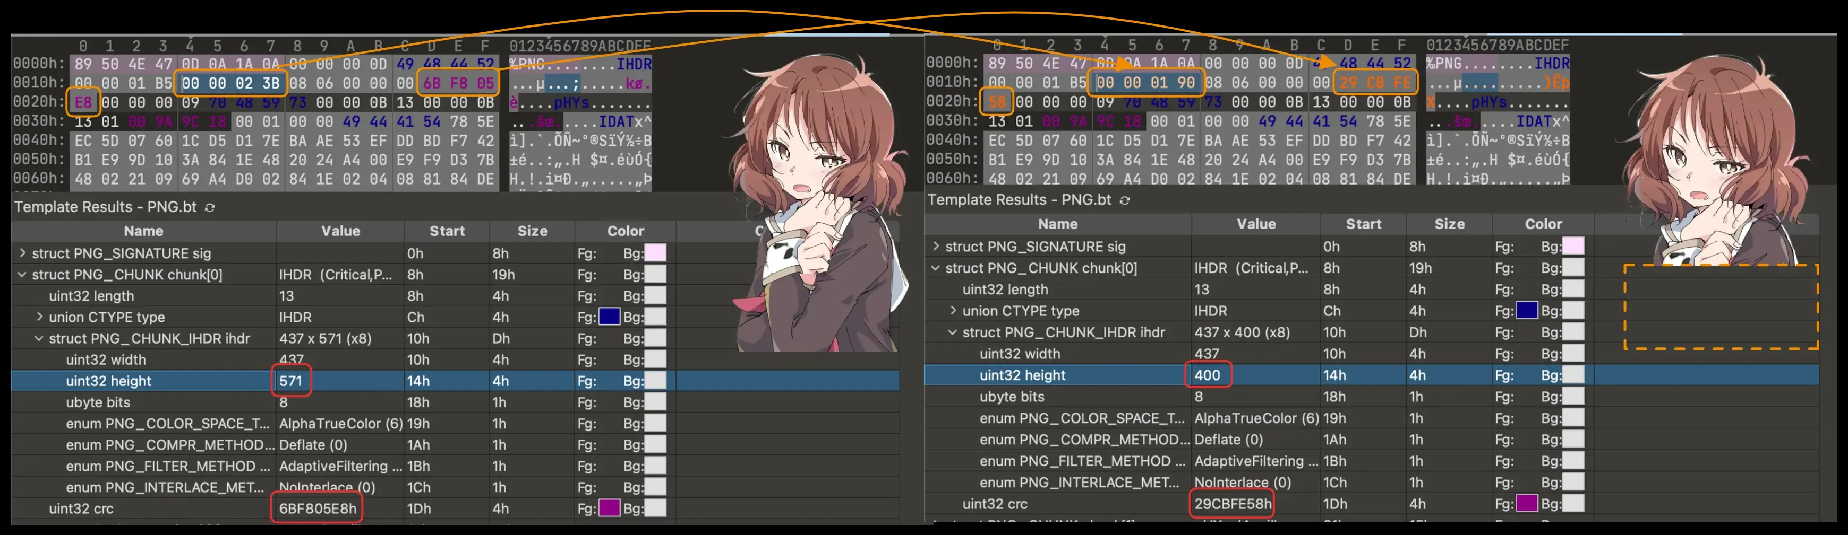Select uint32 height value 400 in right panel

pyautogui.click(x=1208, y=375)
